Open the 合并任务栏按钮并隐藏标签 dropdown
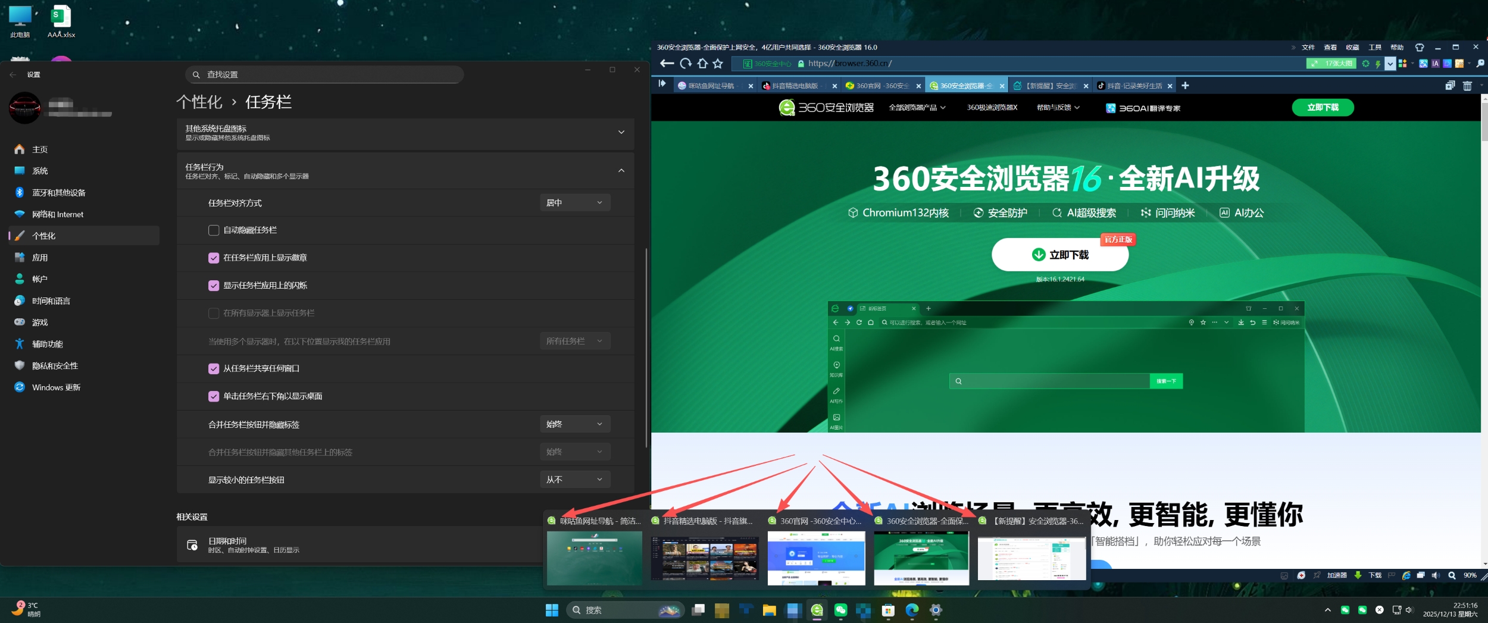The width and height of the screenshot is (1488, 623). point(574,424)
